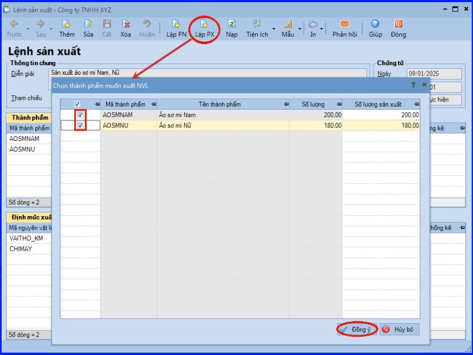Select the Số lượng sản xuất cell for AOSMNAM
Screen dimensions: 473x355
(x=381, y=115)
